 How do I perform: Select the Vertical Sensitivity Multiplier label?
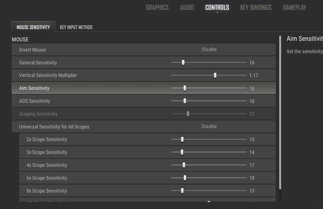point(48,75)
